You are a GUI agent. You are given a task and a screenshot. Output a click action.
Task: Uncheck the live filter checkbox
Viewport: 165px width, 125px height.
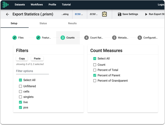[x=21, y=102]
